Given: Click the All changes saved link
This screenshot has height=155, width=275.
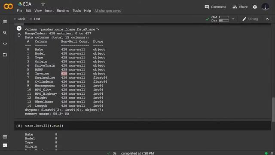Looking at the screenshot, I should 108,11.
